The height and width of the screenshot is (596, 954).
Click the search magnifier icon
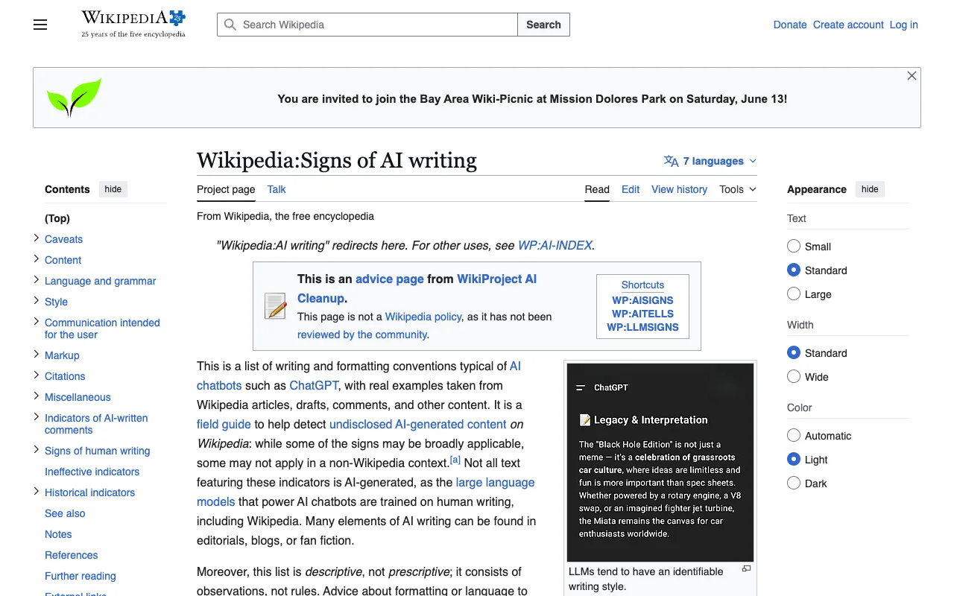(231, 25)
